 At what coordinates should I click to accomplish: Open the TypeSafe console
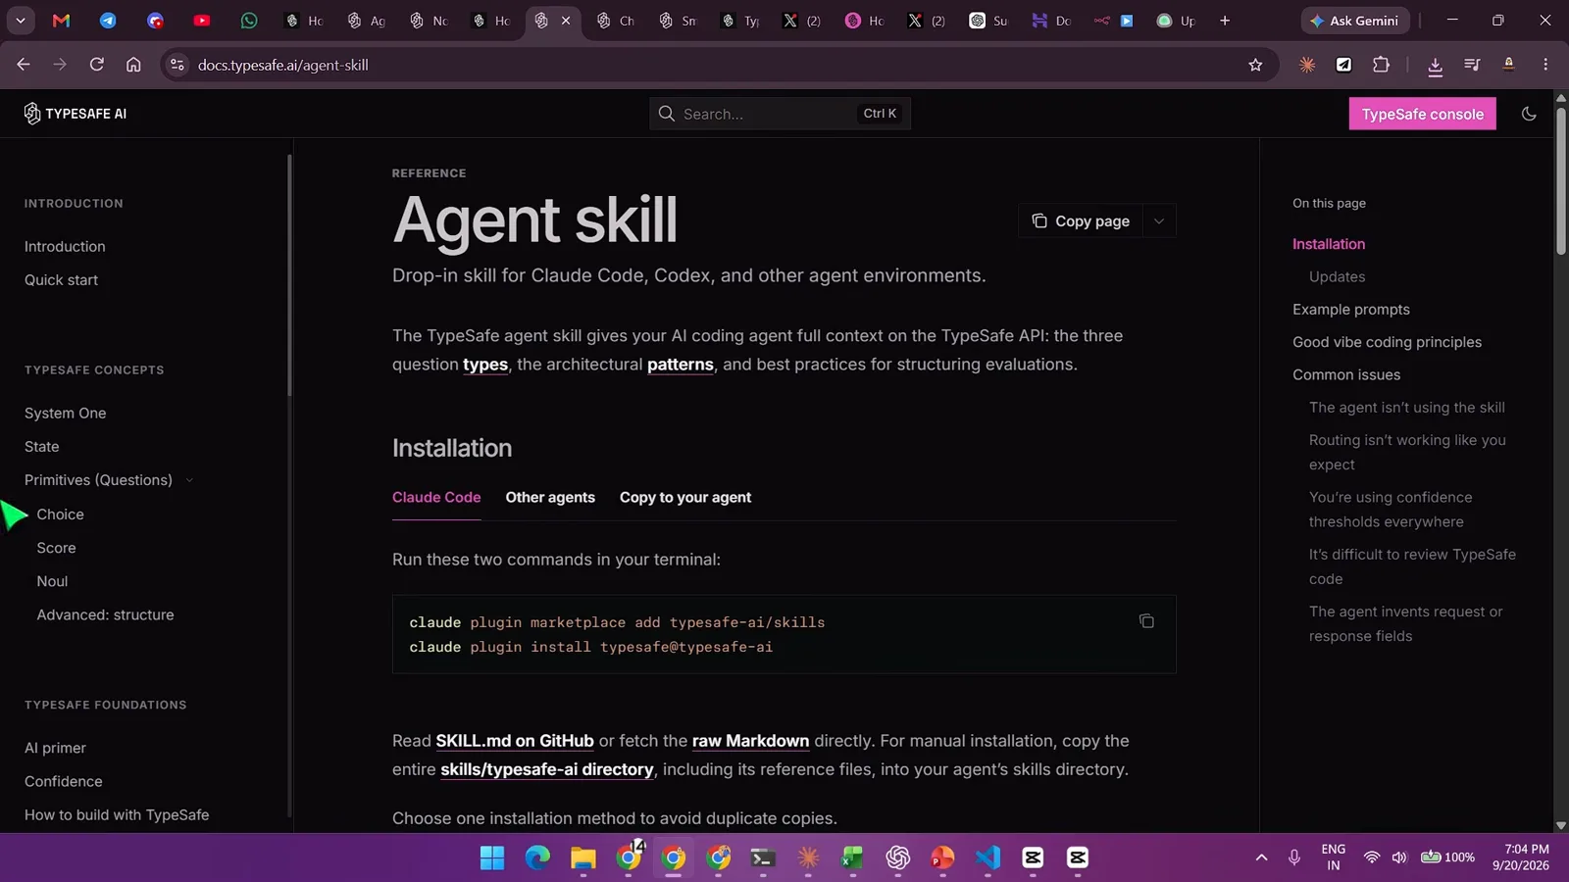1422,114
